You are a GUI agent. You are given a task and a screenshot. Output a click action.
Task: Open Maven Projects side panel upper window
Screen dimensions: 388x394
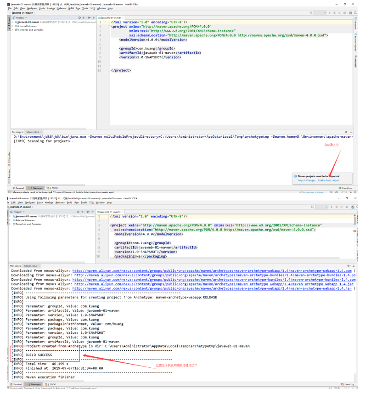click(x=355, y=42)
